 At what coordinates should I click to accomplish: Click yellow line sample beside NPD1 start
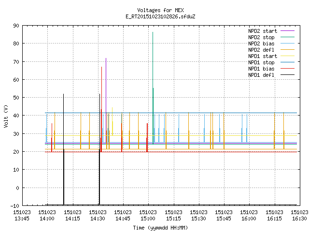tap(287, 56)
